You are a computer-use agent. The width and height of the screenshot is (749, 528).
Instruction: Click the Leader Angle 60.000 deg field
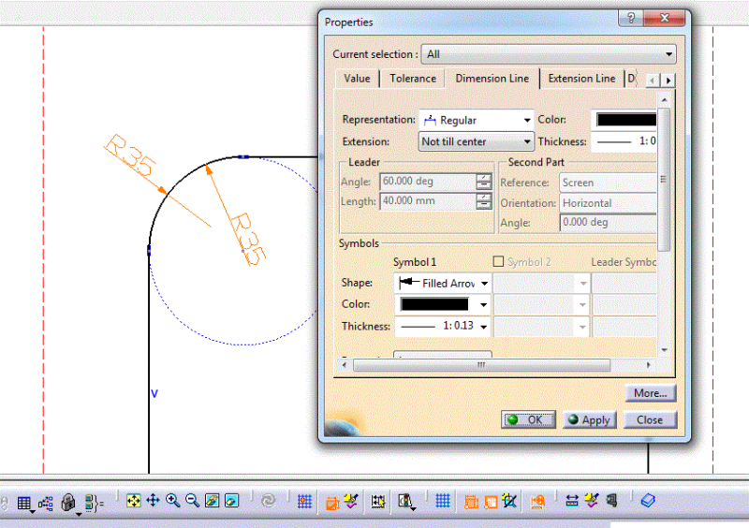tap(428, 182)
